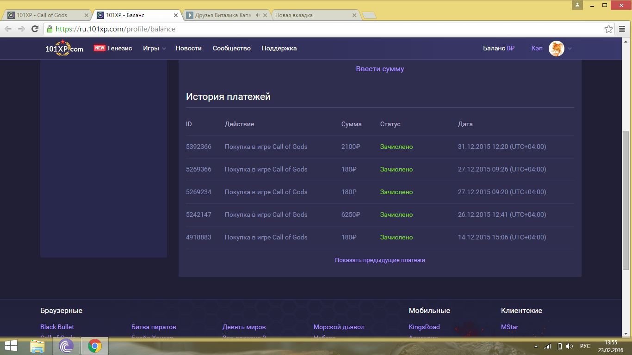Open the purple swirl taskbar app

[67, 346]
